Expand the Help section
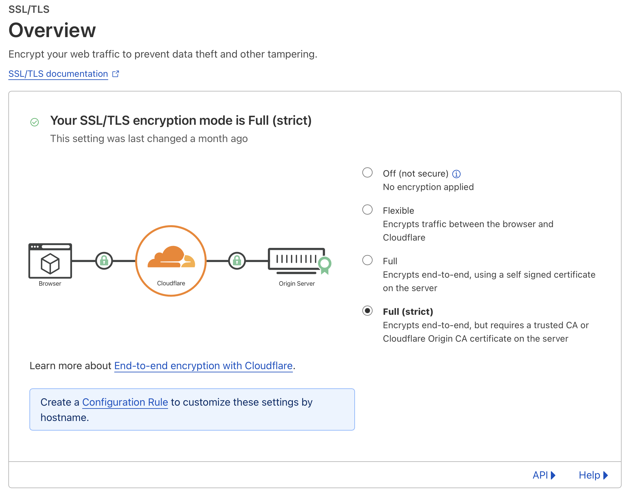 pyautogui.click(x=593, y=475)
